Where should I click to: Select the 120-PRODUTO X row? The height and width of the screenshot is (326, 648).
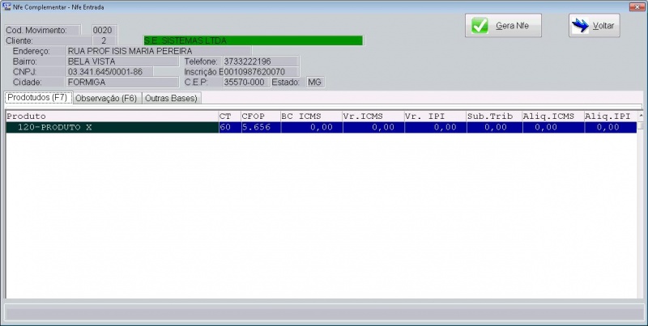[x=112, y=128]
